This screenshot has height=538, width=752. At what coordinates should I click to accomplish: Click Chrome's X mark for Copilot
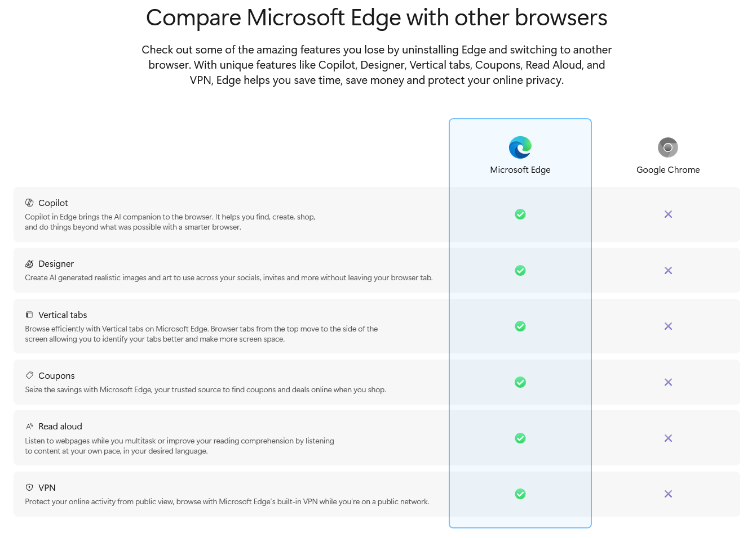[x=668, y=214]
